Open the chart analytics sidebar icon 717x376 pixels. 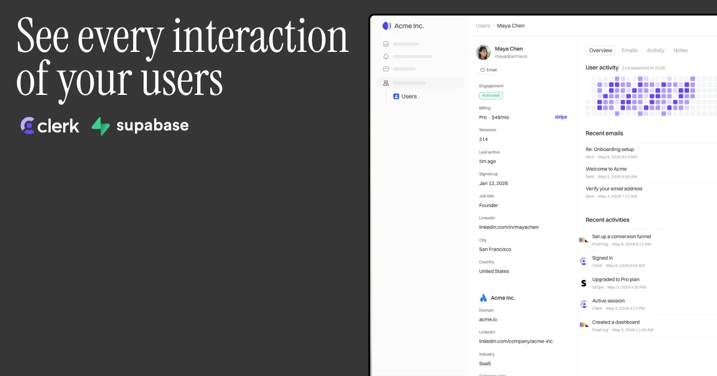click(386, 44)
